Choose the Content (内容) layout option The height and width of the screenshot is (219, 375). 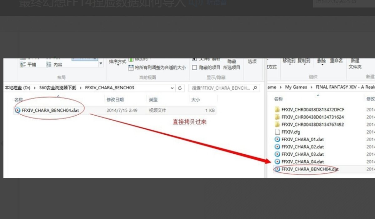[x=54, y=65]
